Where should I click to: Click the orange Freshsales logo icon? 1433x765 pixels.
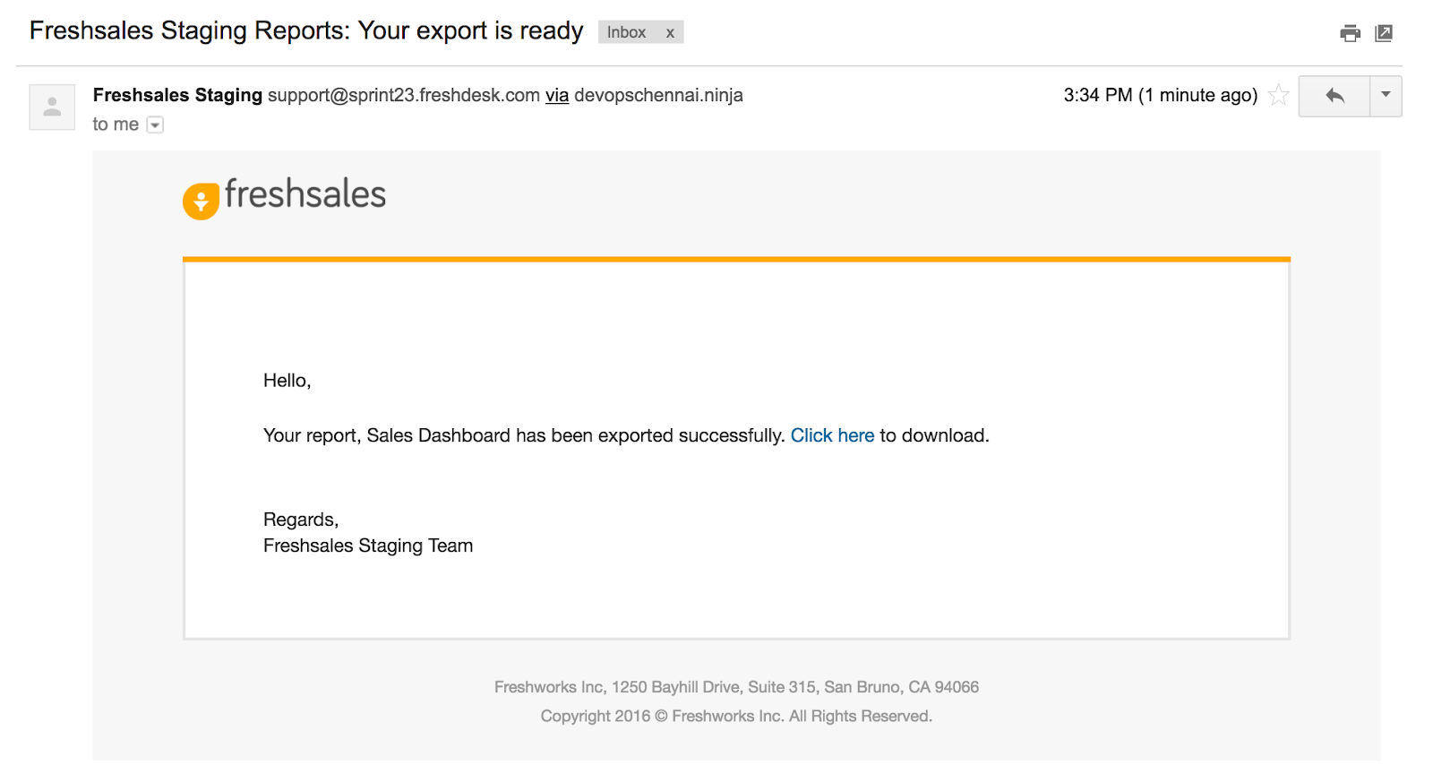(201, 201)
